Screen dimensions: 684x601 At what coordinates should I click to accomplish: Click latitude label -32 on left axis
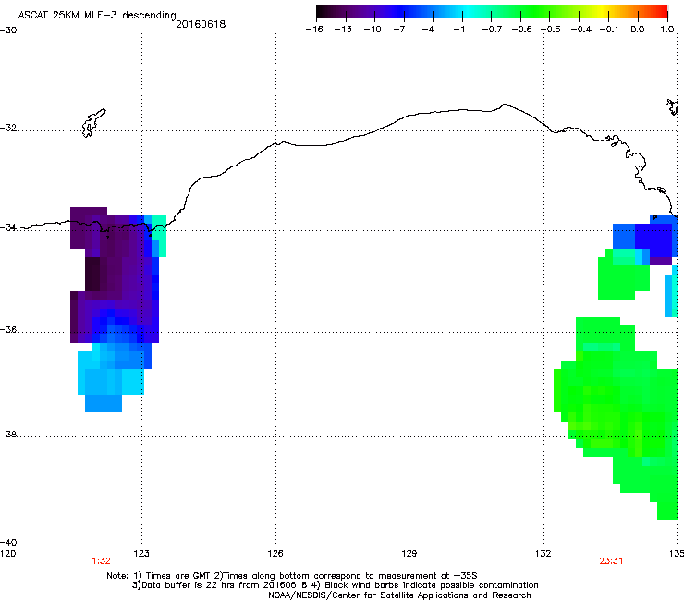8,128
